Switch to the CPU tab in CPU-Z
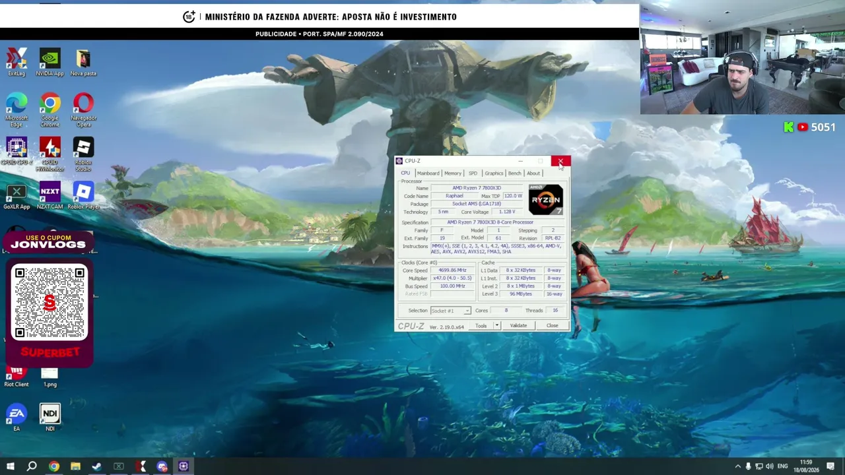 click(x=405, y=173)
